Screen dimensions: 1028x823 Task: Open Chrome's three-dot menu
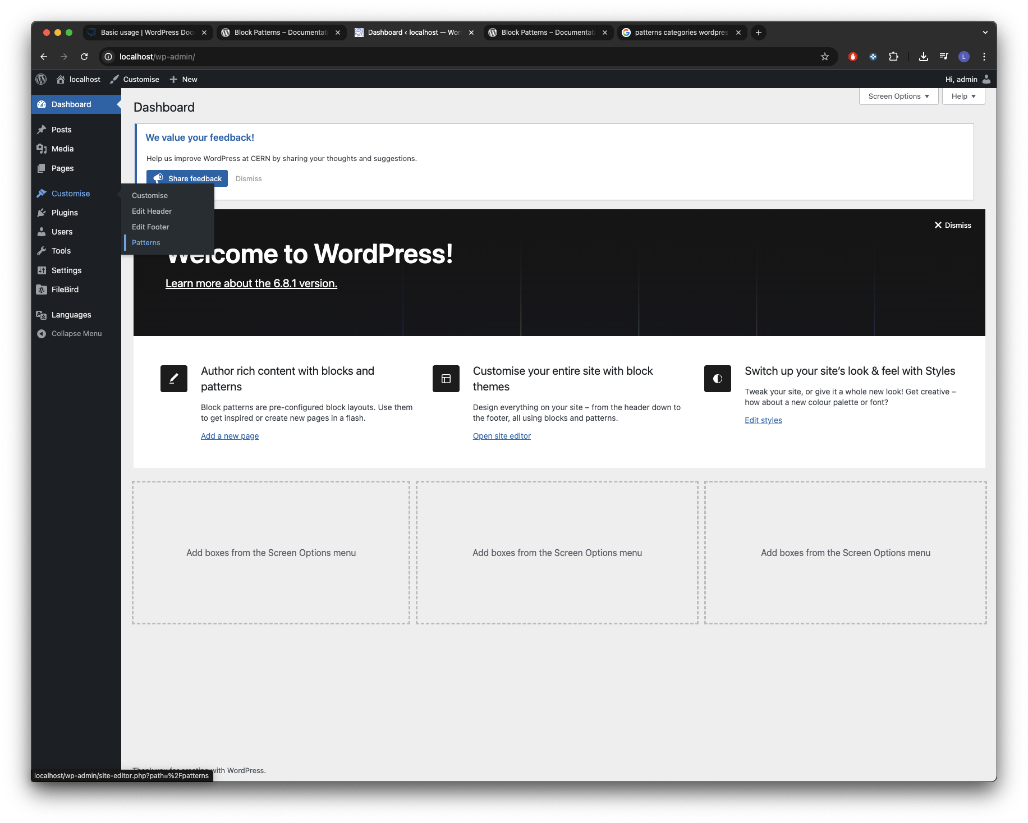984,57
